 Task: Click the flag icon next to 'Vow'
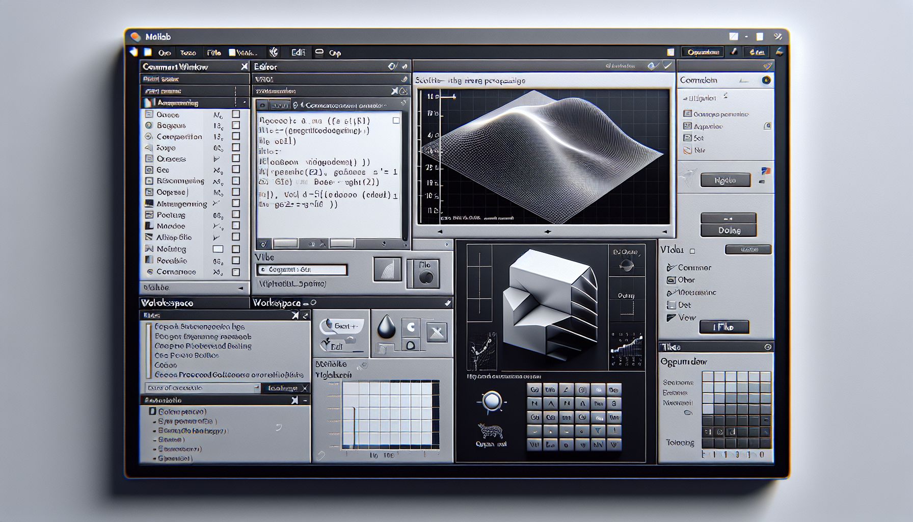click(x=671, y=318)
